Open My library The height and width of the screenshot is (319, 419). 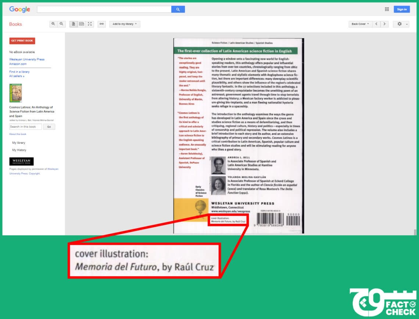point(19,143)
